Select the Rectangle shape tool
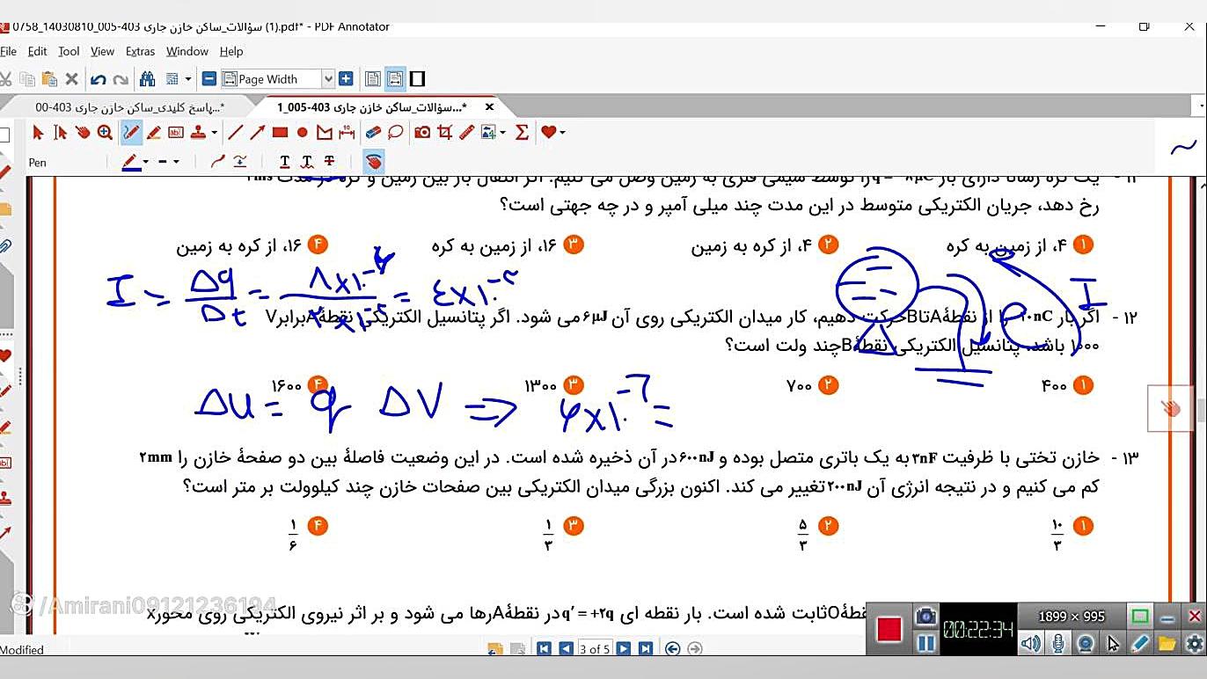The image size is (1207, 679). pyautogui.click(x=280, y=133)
